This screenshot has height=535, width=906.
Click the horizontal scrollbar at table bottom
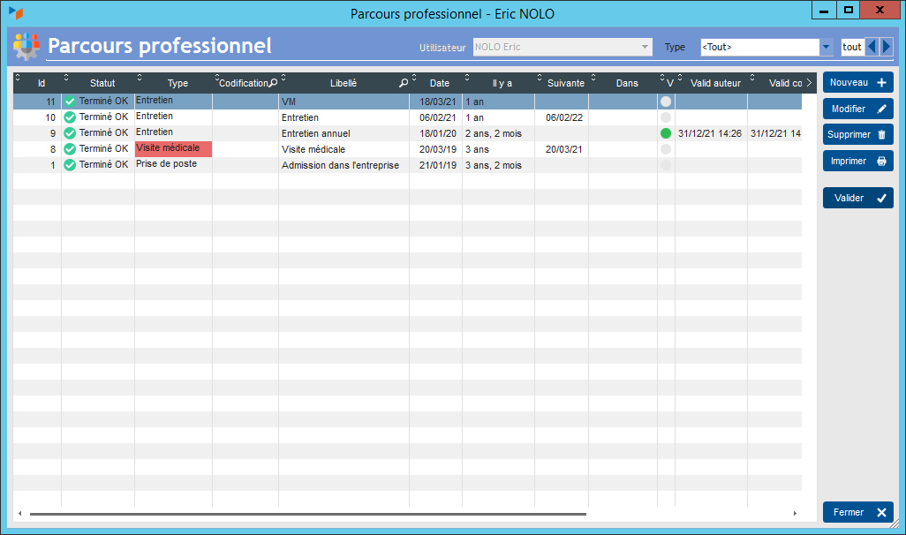(307, 514)
